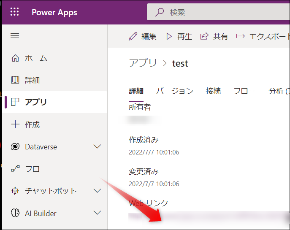Go to アプリ breadcrumb link
The image size is (290, 230).
pyautogui.click(x=143, y=63)
